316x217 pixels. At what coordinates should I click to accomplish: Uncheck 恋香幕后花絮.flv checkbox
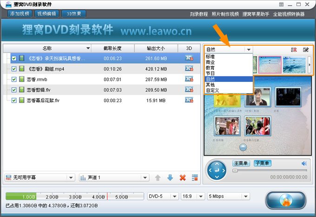[14, 100]
